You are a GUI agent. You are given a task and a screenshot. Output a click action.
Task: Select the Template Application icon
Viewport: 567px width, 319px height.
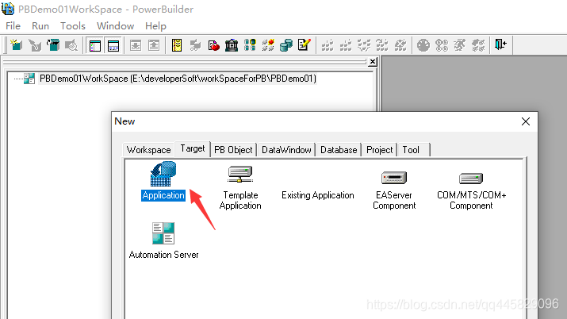240,174
